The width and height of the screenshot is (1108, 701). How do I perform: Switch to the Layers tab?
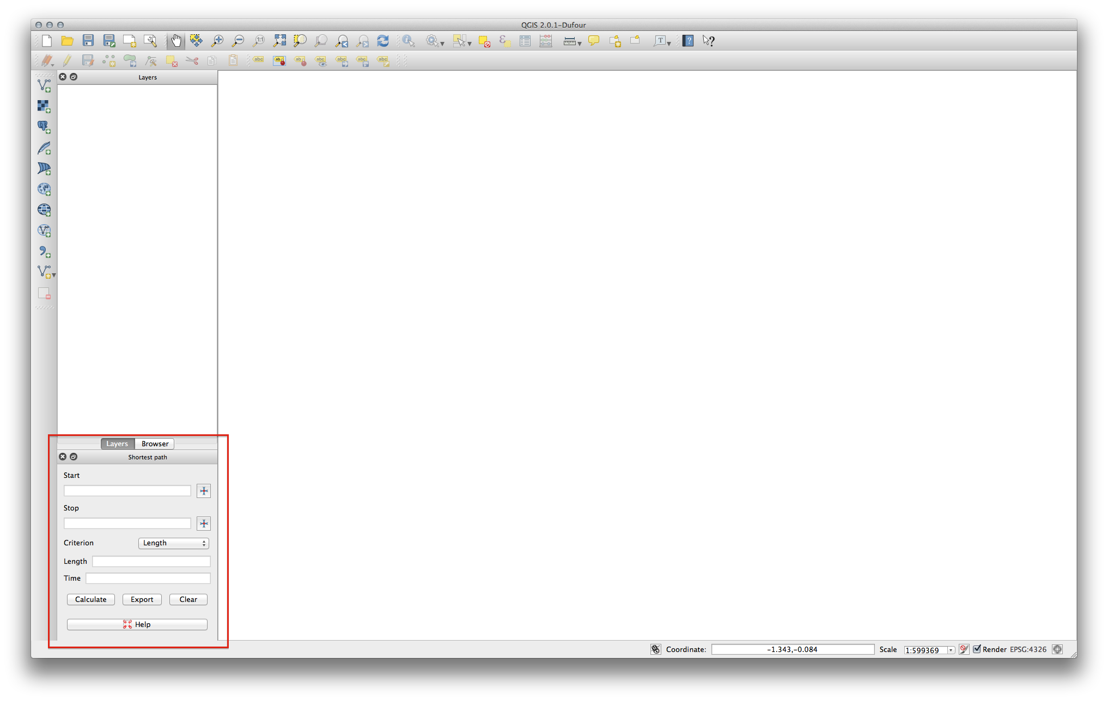pos(117,444)
